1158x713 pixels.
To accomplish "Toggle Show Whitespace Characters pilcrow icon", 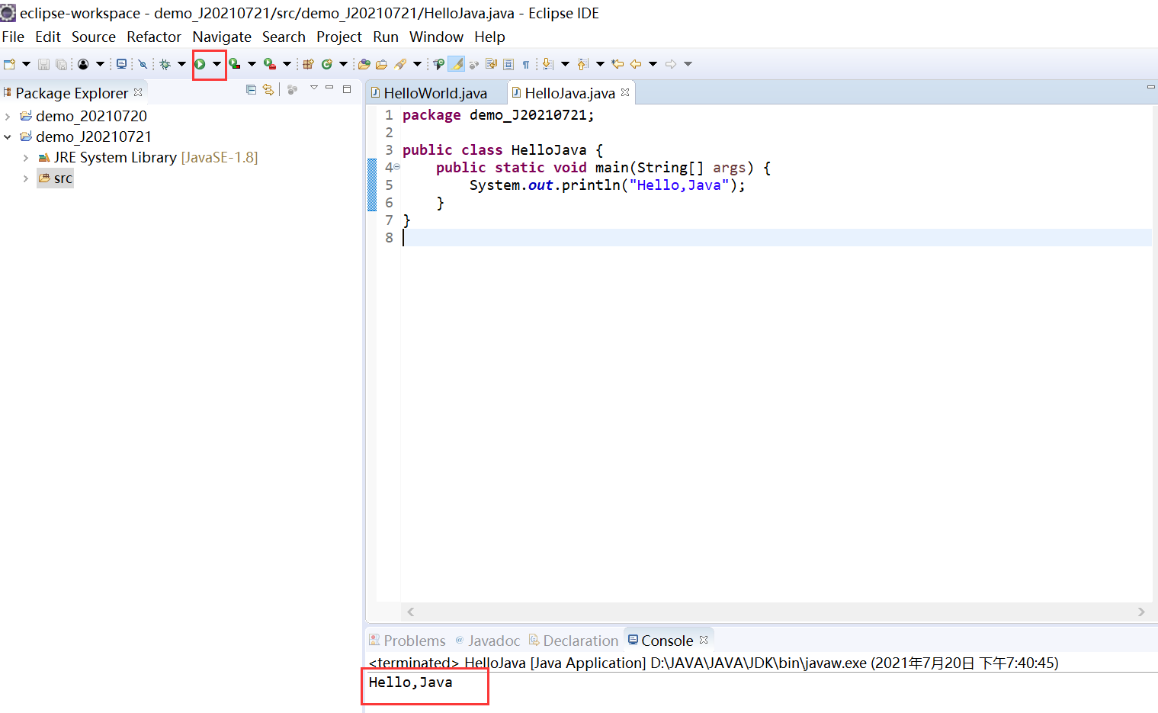I will click(x=526, y=64).
